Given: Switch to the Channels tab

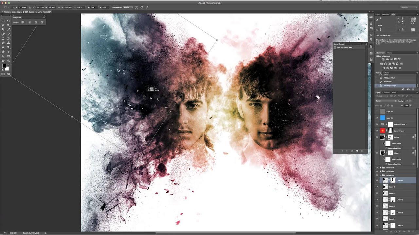Looking at the screenshot, I should coord(386,93).
